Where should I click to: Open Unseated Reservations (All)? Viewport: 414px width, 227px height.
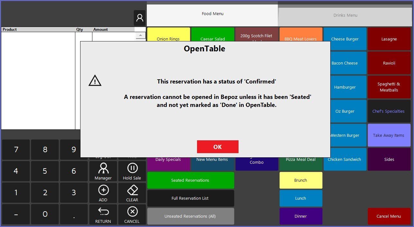coord(191,216)
